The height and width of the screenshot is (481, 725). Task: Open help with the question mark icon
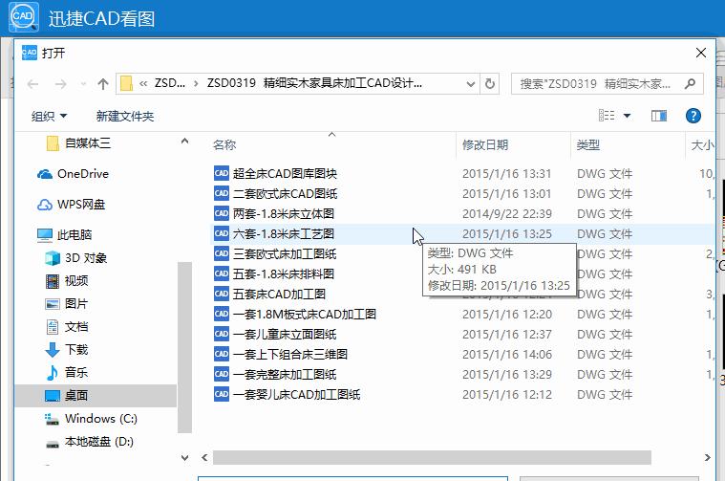click(693, 116)
